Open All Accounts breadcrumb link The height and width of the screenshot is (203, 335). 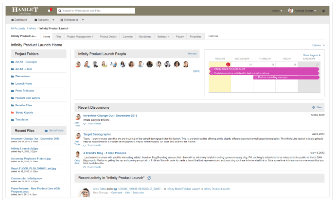[18, 28]
